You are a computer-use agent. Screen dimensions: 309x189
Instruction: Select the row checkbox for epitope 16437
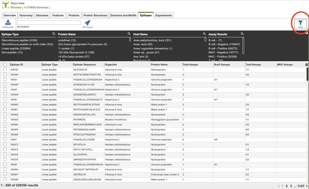(5, 139)
